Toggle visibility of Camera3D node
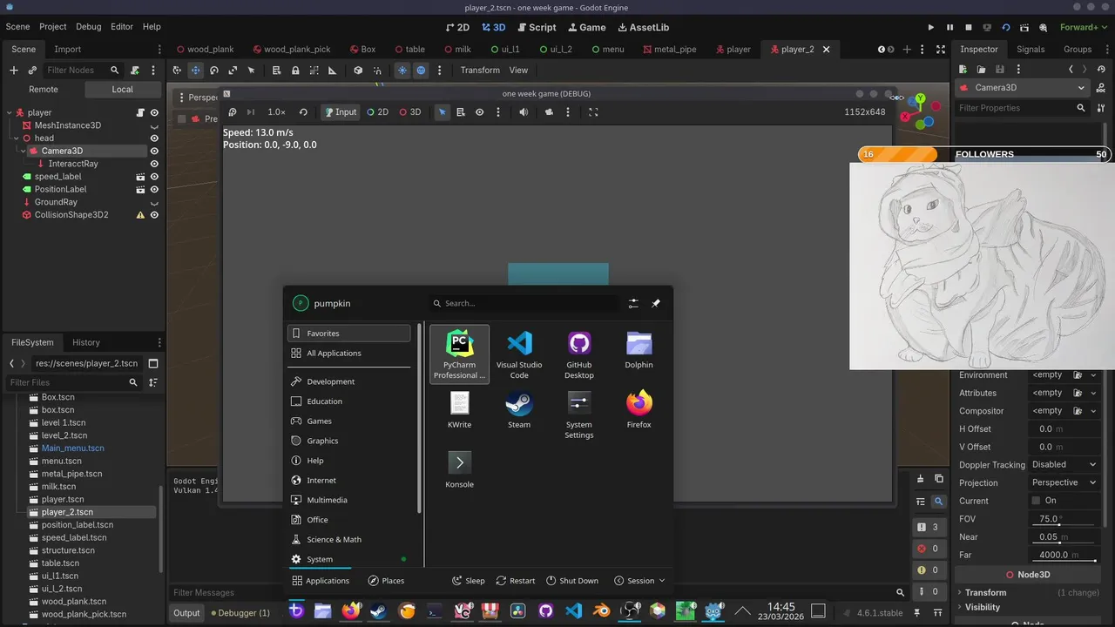The width and height of the screenshot is (1115, 627). (154, 151)
